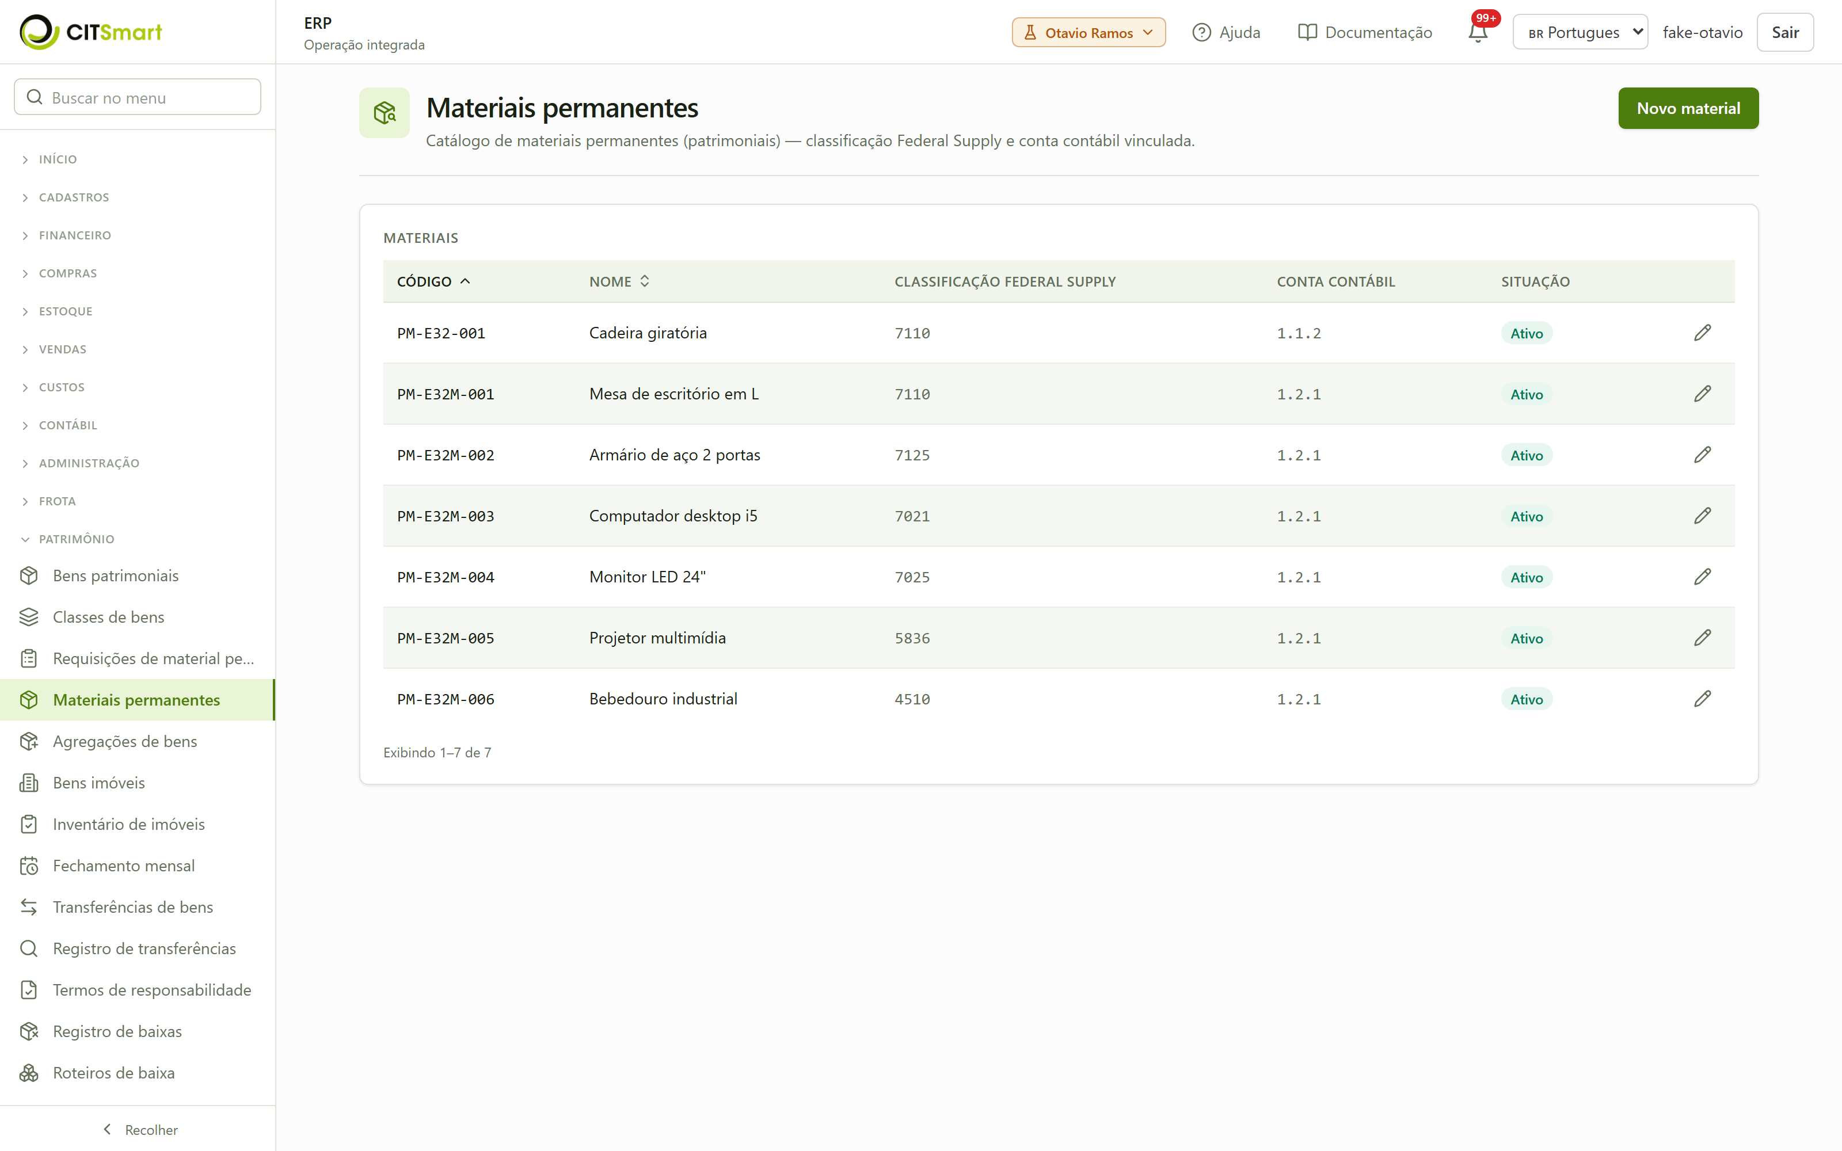Open Registro de transferências menu item
The height and width of the screenshot is (1151, 1842).
pyautogui.click(x=137, y=948)
